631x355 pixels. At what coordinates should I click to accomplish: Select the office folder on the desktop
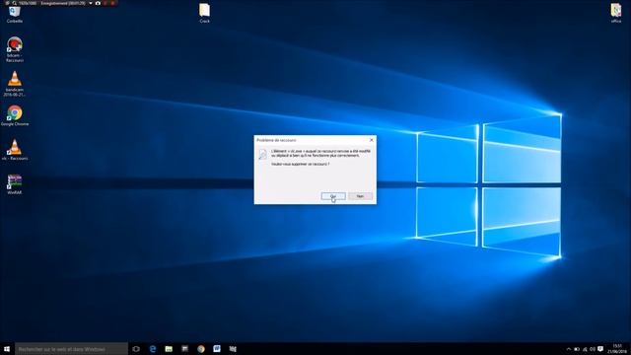point(616,13)
